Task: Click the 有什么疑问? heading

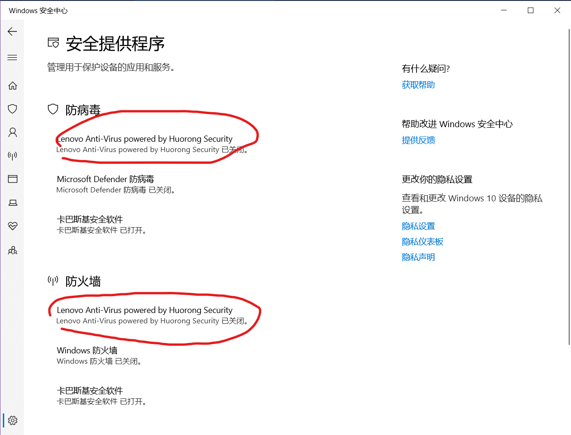Action: [426, 69]
